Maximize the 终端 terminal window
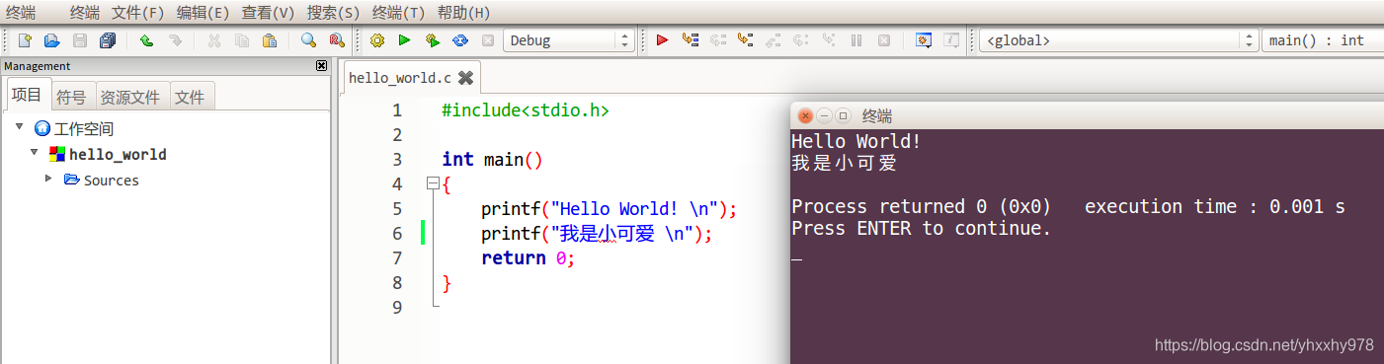Screen dimensions: 1384x364 coord(843,115)
